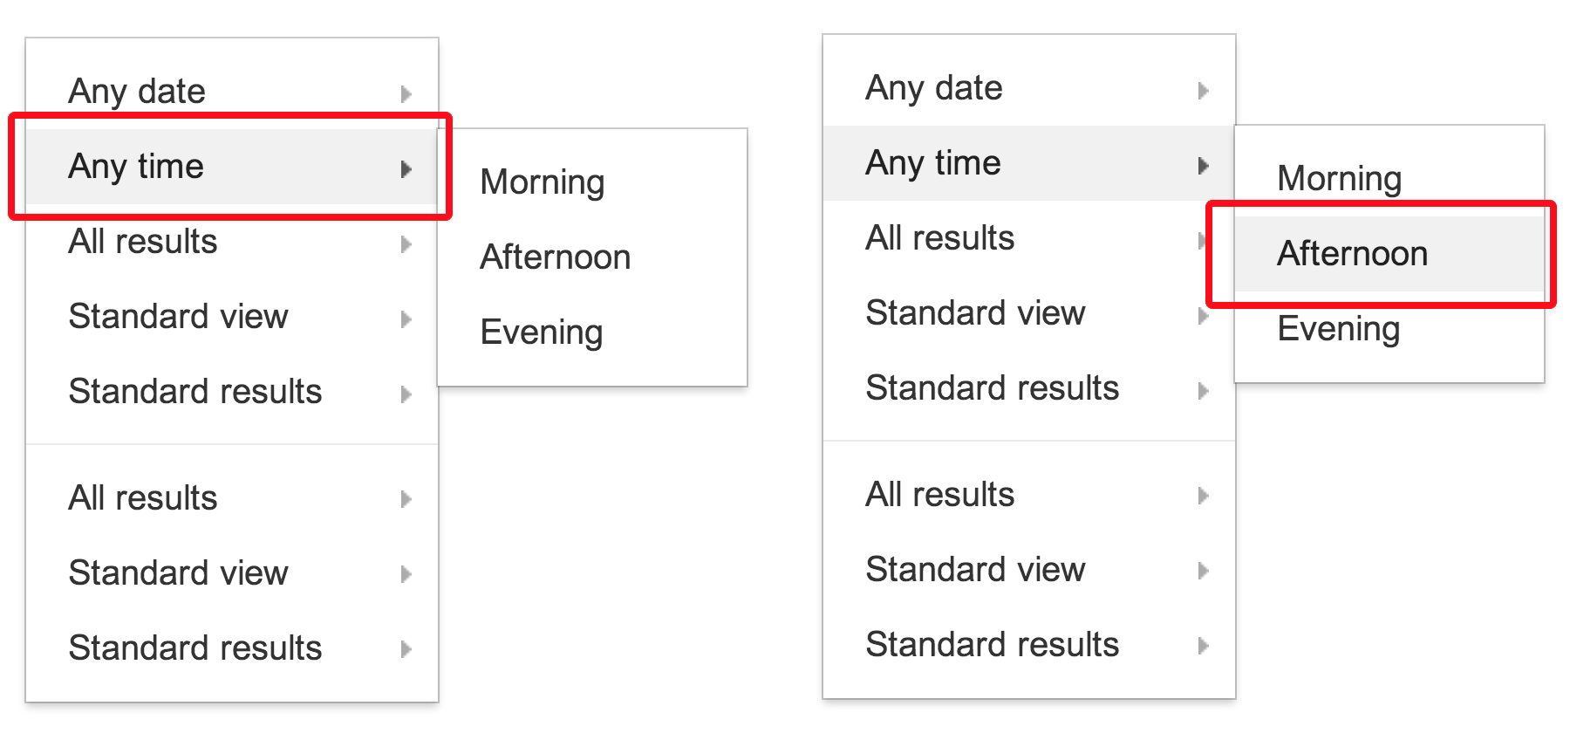
Task: Select Afternoon from the left submenu
Action: point(555,257)
